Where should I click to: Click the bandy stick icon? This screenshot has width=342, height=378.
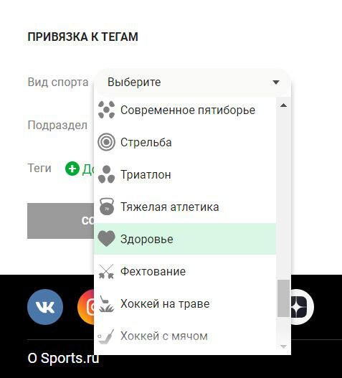click(x=106, y=336)
